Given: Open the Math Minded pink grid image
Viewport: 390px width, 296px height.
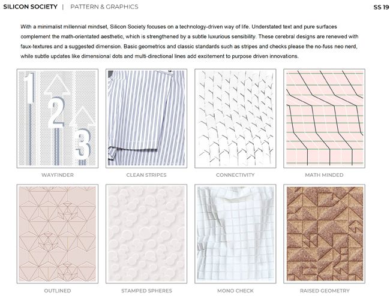Looking at the screenshot, I should [325, 119].
